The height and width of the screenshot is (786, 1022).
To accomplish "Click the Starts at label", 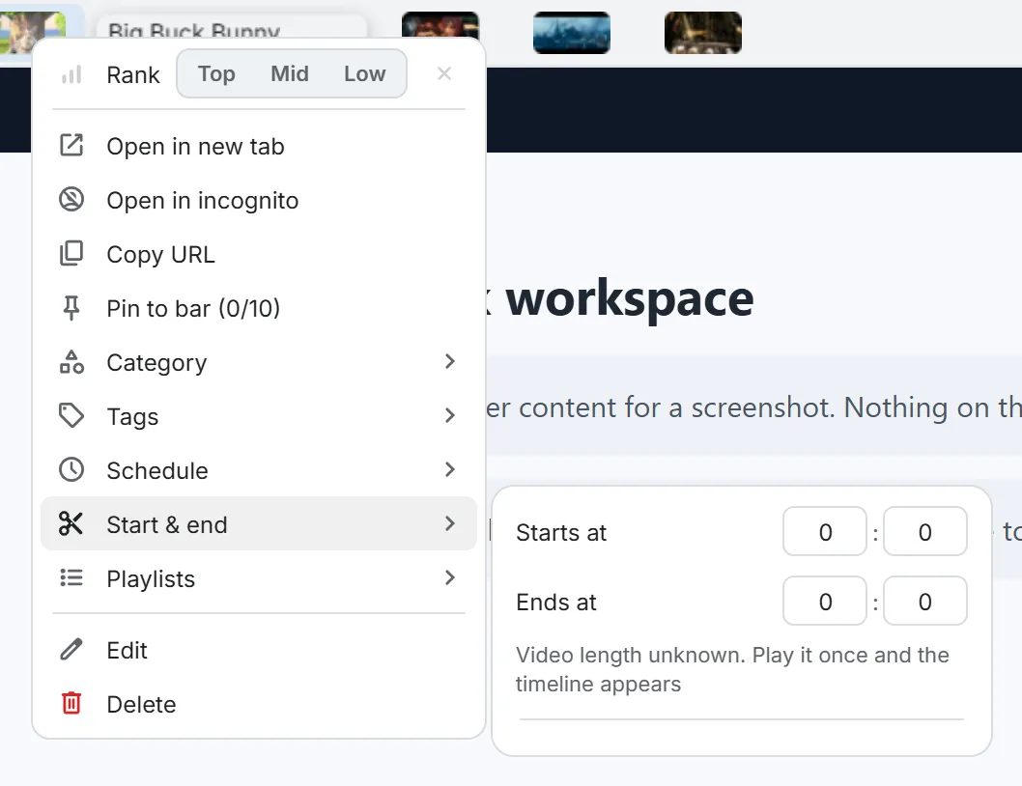I will tap(561, 532).
